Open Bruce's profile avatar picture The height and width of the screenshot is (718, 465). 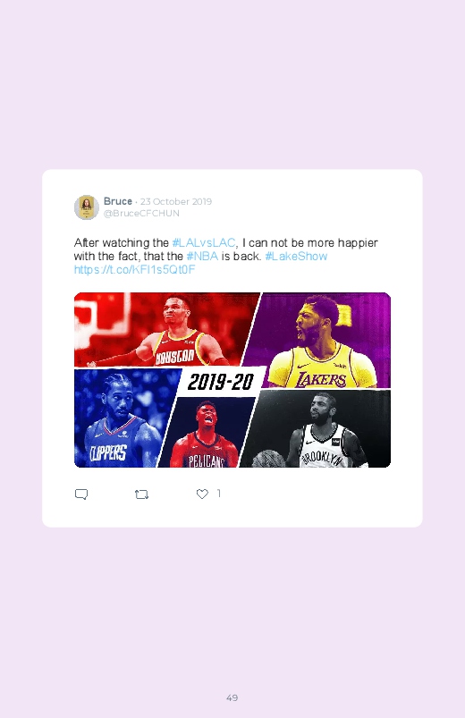[87, 207]
